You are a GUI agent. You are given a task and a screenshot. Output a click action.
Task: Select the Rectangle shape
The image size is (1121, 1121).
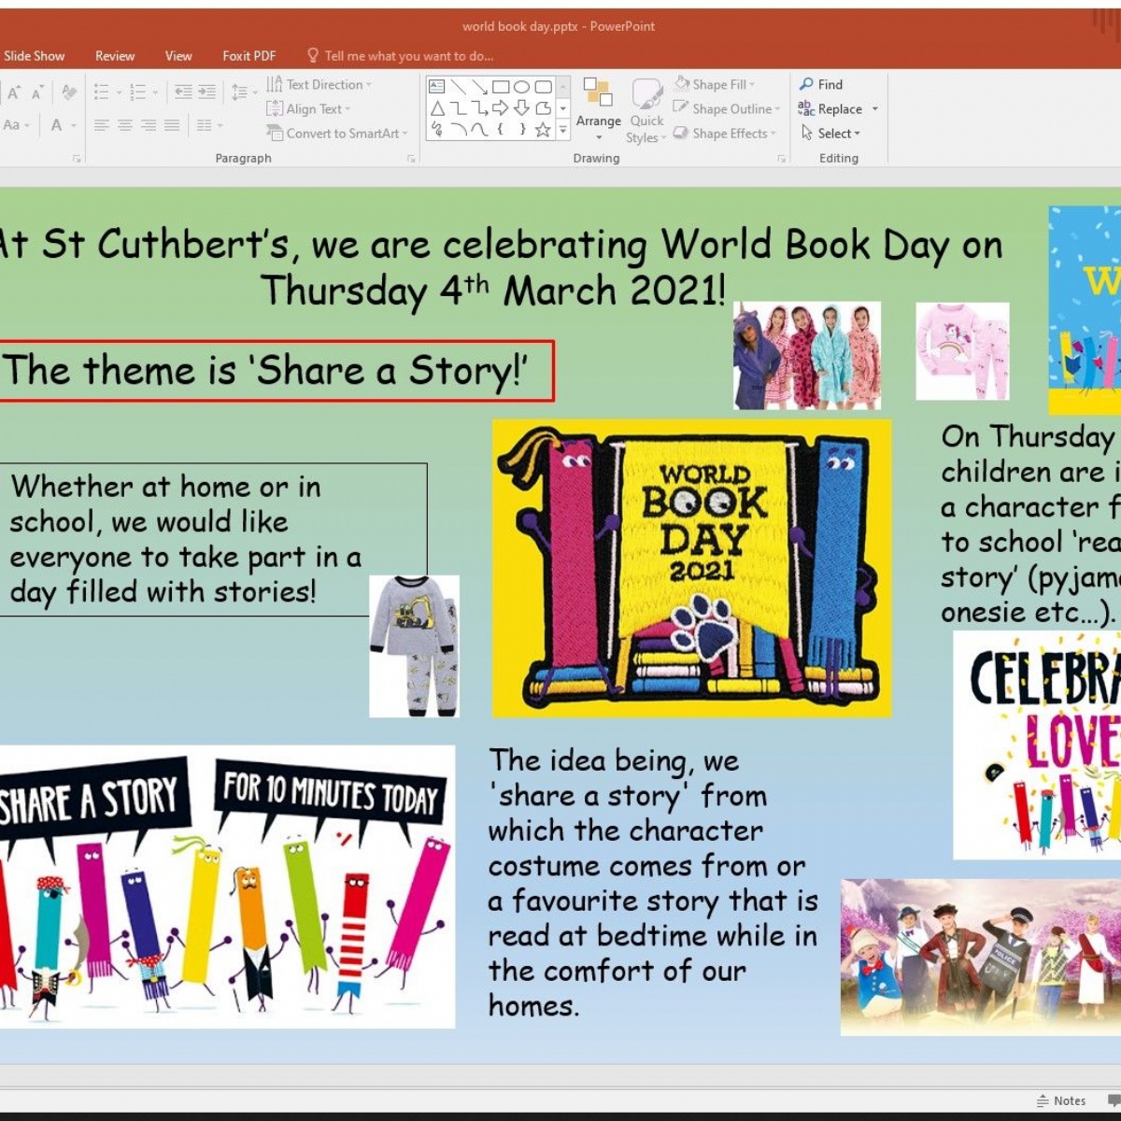pos(501,87)
